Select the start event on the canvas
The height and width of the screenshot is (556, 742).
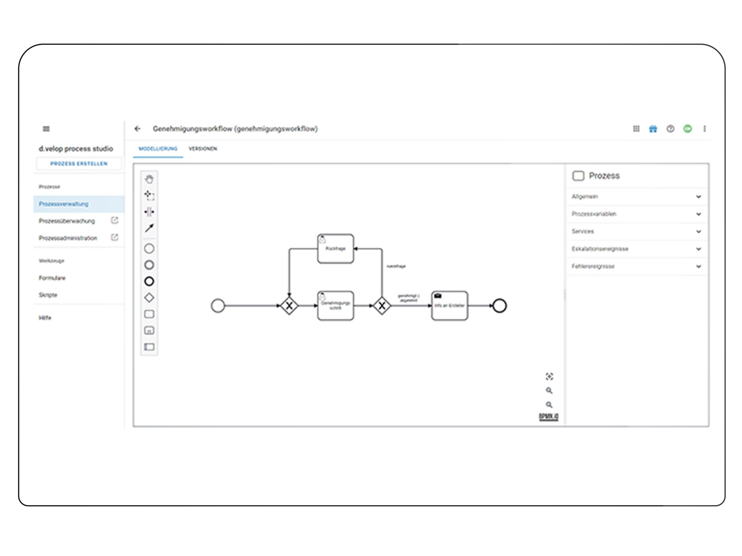click(218, 306)
